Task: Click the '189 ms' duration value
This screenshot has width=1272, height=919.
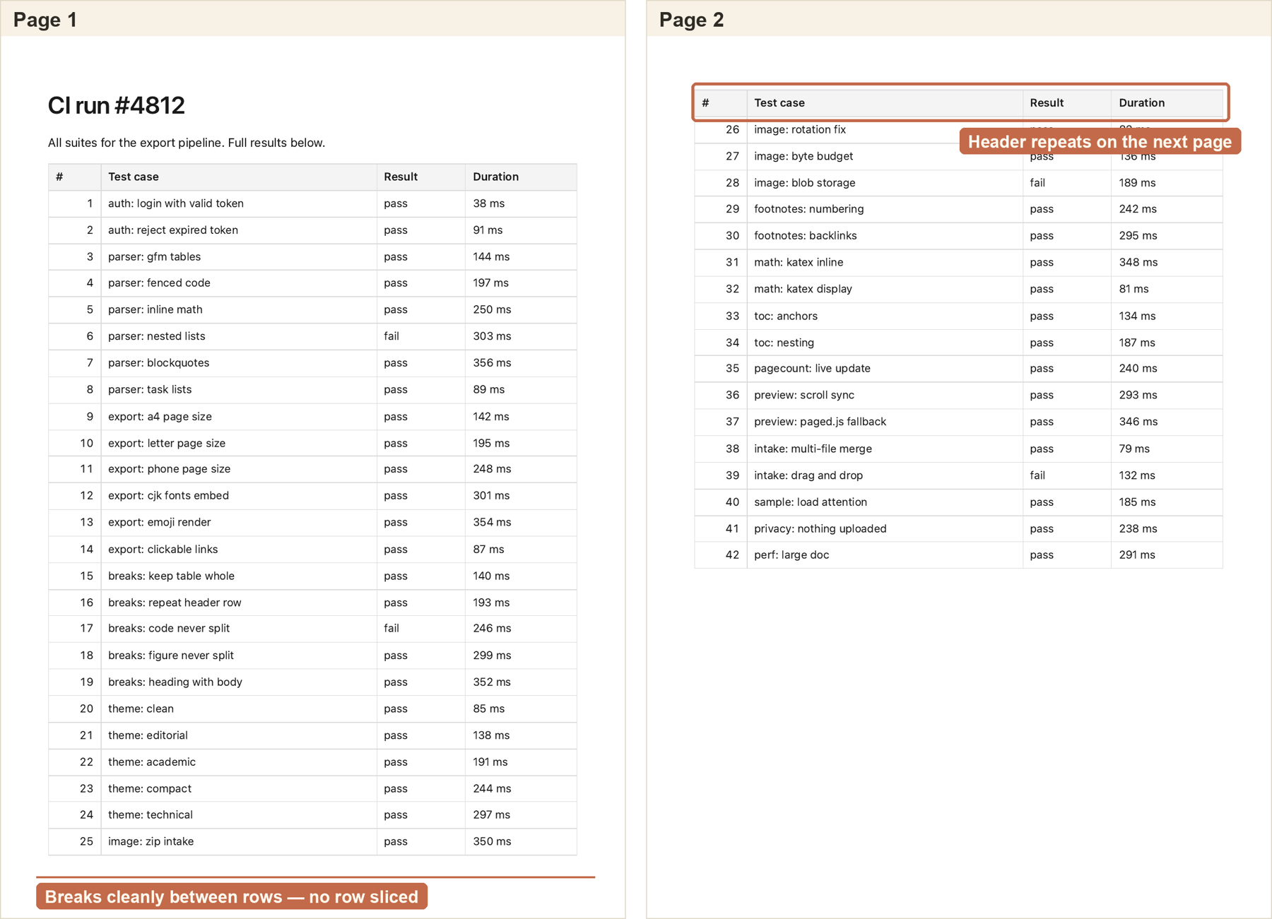Action: point(1137,183)
